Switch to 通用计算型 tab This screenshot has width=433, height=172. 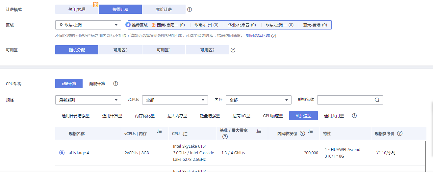112,116
